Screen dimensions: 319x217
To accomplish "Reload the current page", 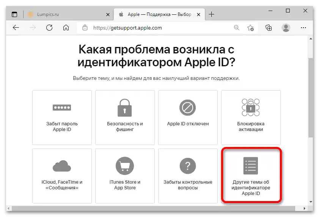I will tap(49, 28).
